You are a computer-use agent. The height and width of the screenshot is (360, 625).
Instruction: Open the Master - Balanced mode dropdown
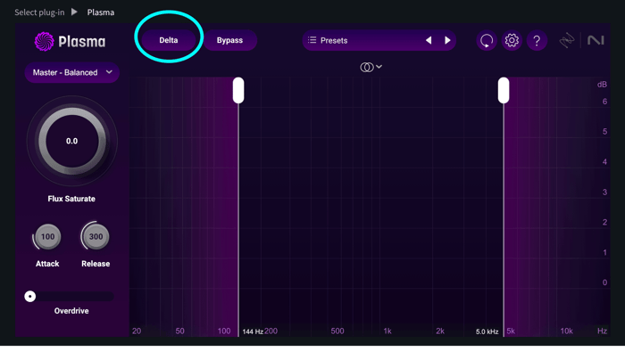(x=71, y=72)
